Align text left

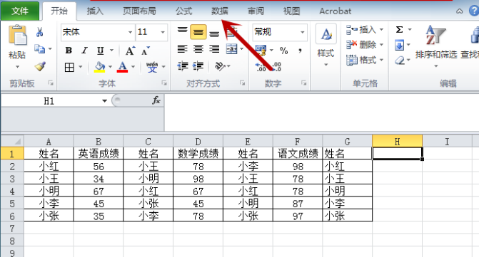coord(182,48)
